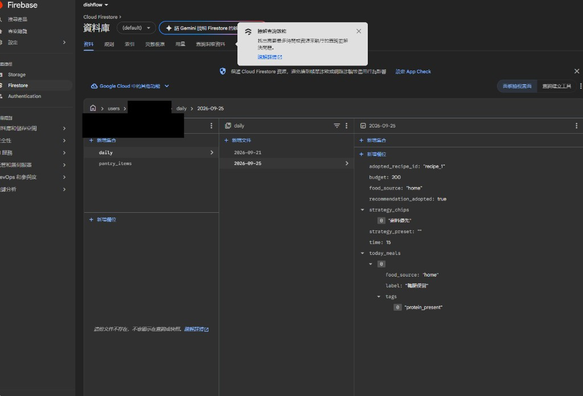
Task: Click the plus icon to add document in daily
Action: 226,141
